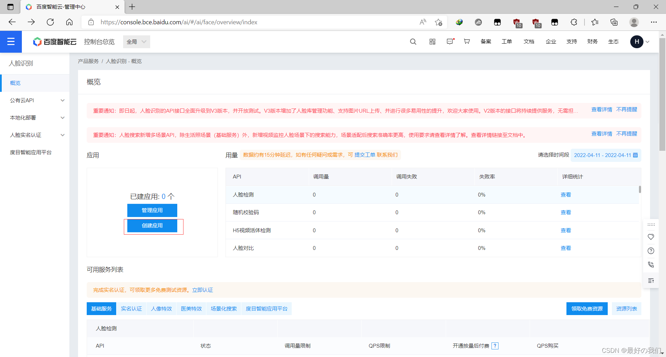Open the read aloud icon
Screen dimensions: 666x357
(422, 22)
